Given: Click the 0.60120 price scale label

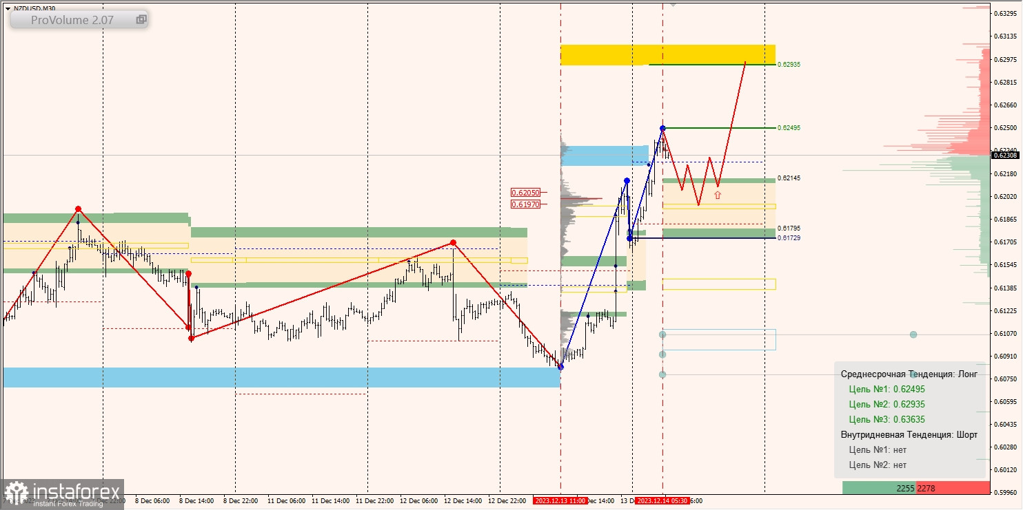Looking at the screenshot, I should [x=1007, y=469].
